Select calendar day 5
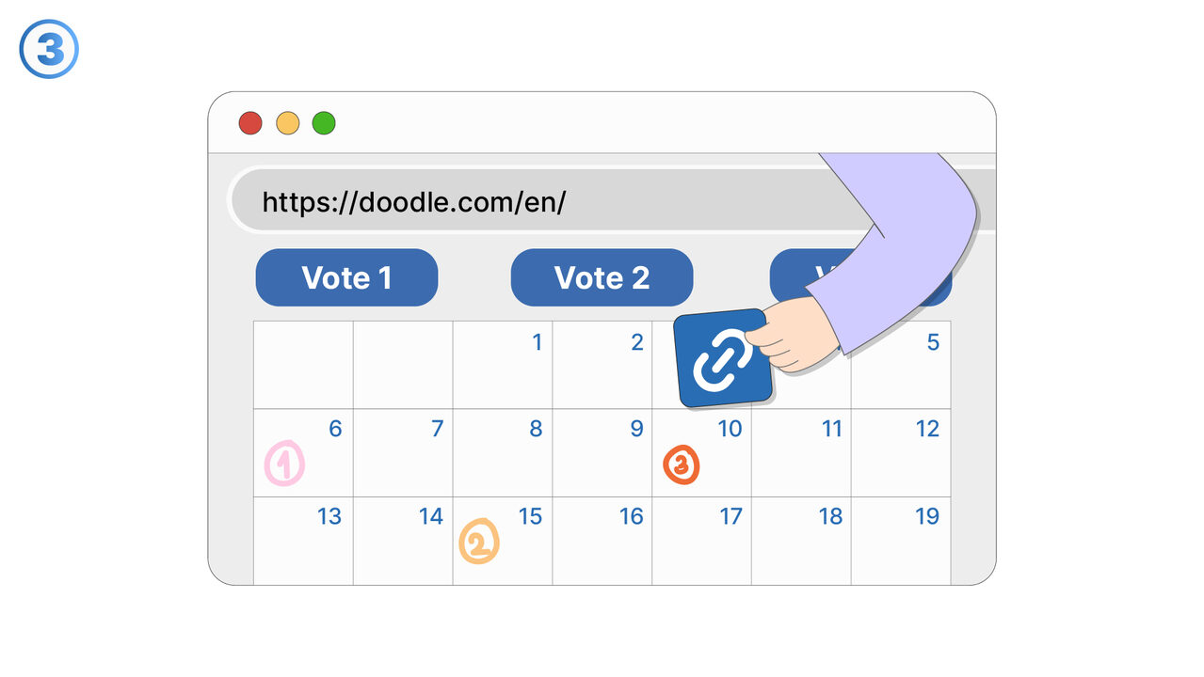Viewport: 1204px width, 677px height. point(901,364)
